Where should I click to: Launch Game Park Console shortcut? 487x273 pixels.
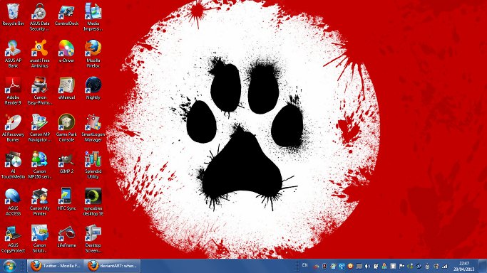click(66, 128)
